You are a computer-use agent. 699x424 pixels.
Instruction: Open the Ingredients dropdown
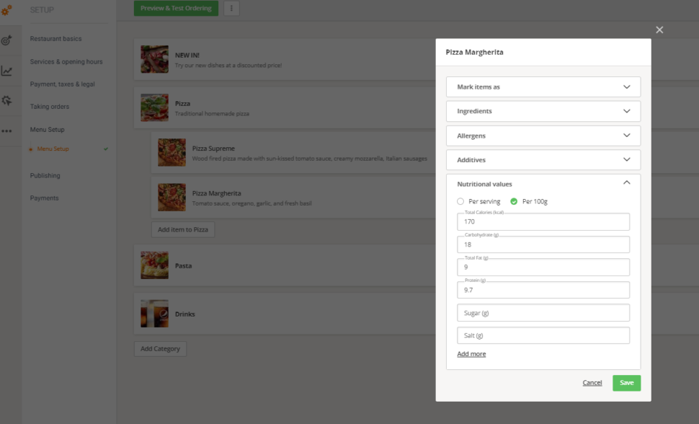click(x=543, y=111)
